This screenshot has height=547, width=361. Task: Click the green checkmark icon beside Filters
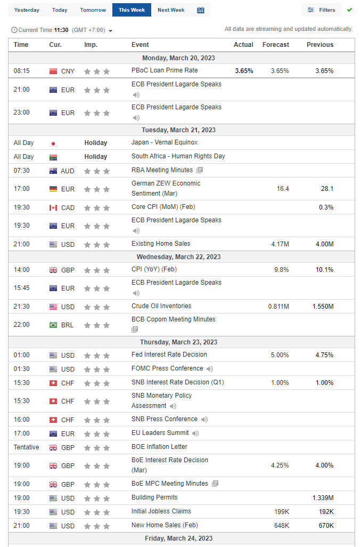[349, 10]
